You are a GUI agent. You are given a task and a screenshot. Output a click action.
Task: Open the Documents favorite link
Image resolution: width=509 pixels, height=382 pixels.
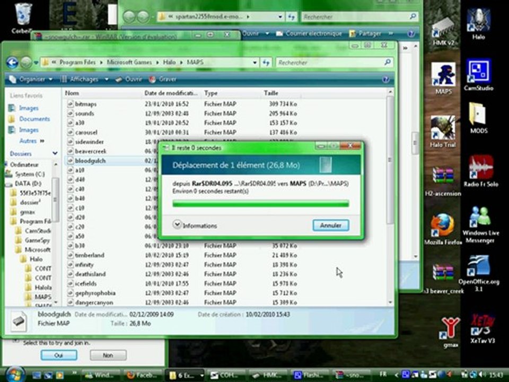click(x=34, y=119)
